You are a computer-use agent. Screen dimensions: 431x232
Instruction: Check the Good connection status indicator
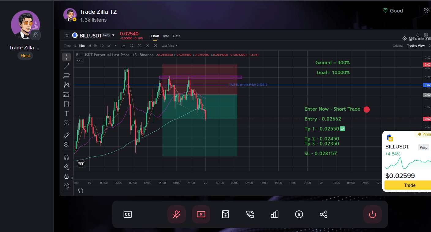point(393,11)
